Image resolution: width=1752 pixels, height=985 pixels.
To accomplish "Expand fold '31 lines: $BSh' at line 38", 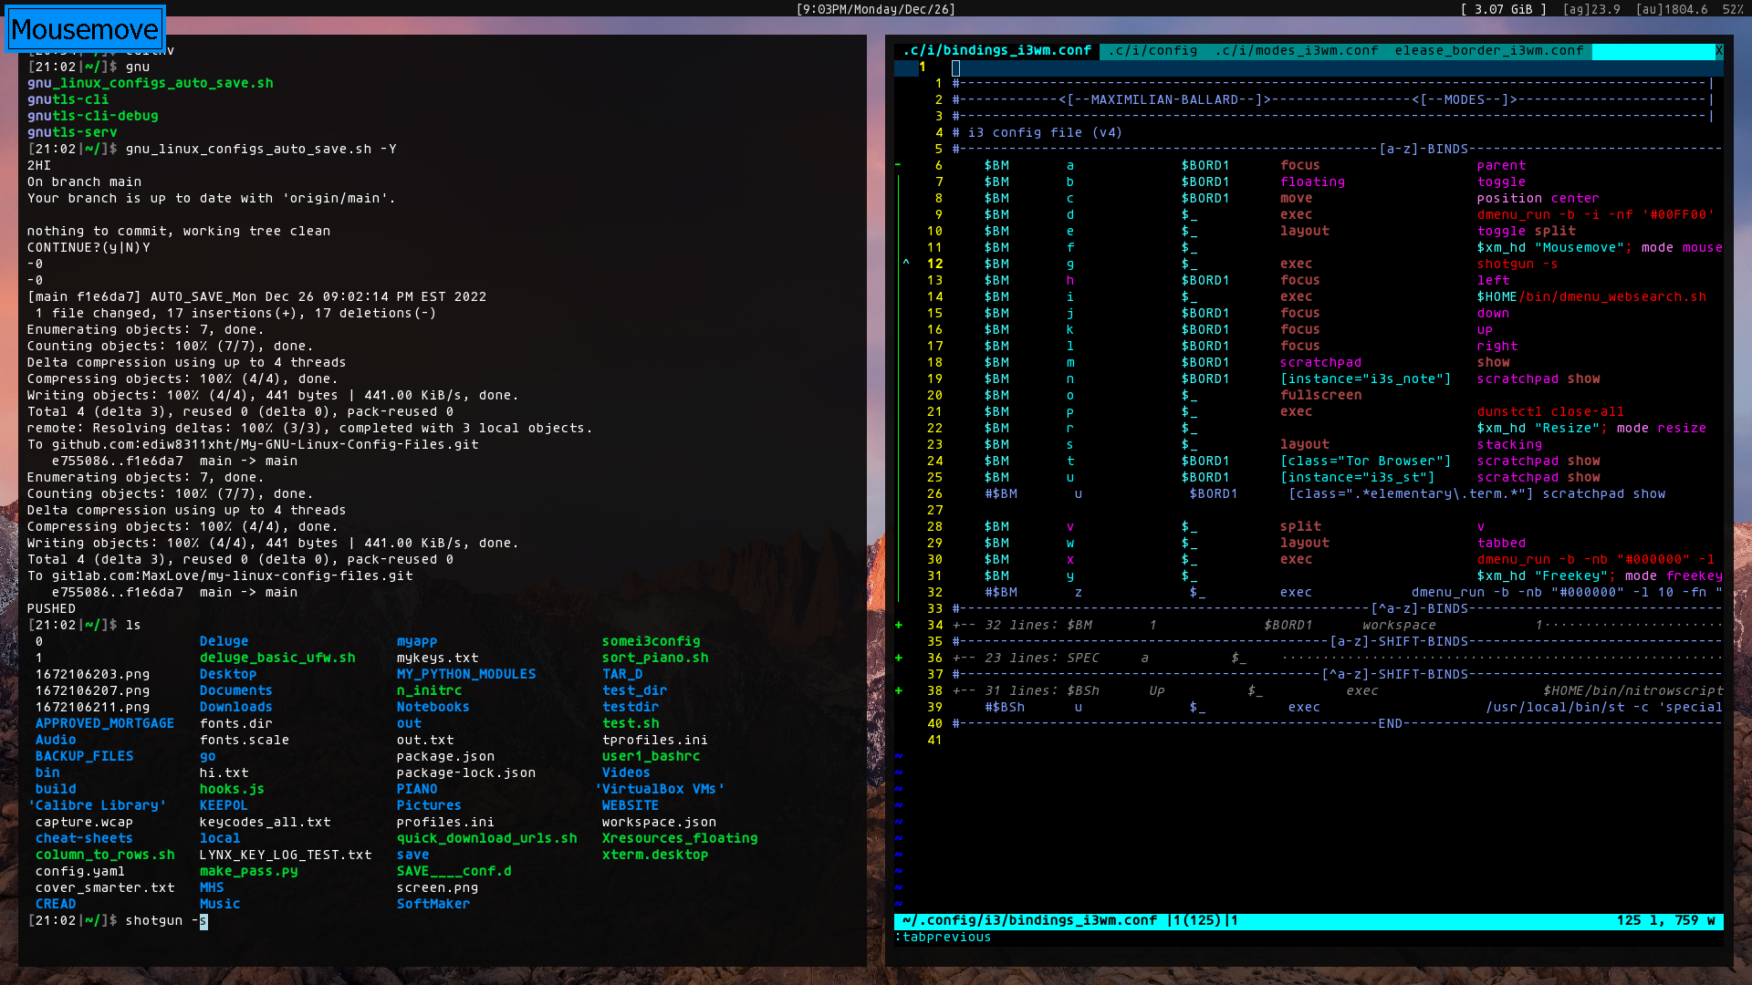I will click(1338, 691).
